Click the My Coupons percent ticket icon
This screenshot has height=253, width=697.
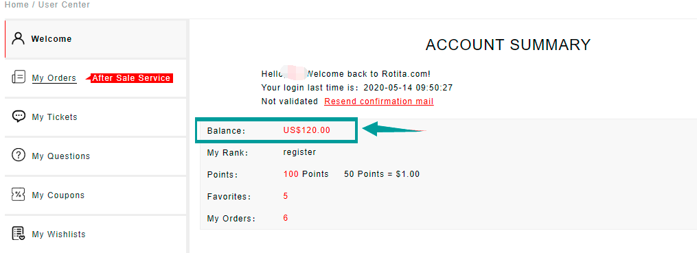(x=19, y=195)
